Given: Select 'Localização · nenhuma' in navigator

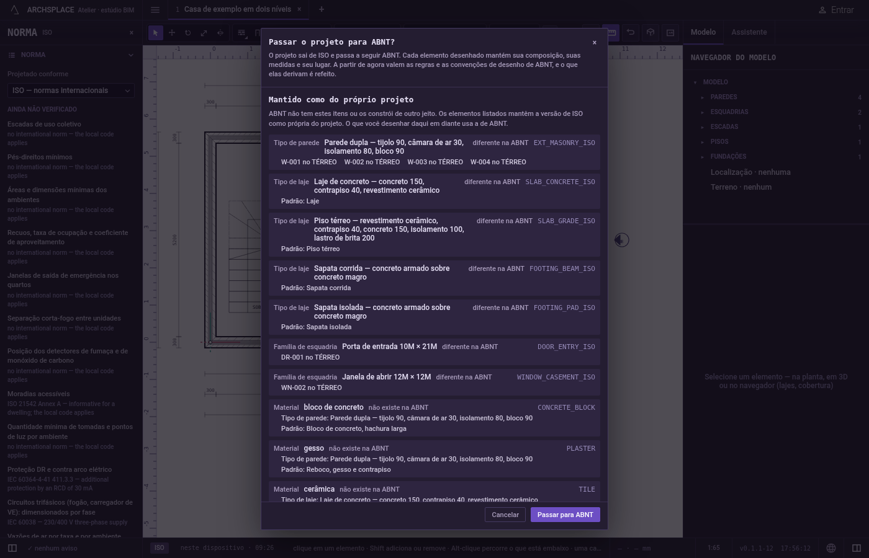Looking at the screenshot, I should point(750,172).
